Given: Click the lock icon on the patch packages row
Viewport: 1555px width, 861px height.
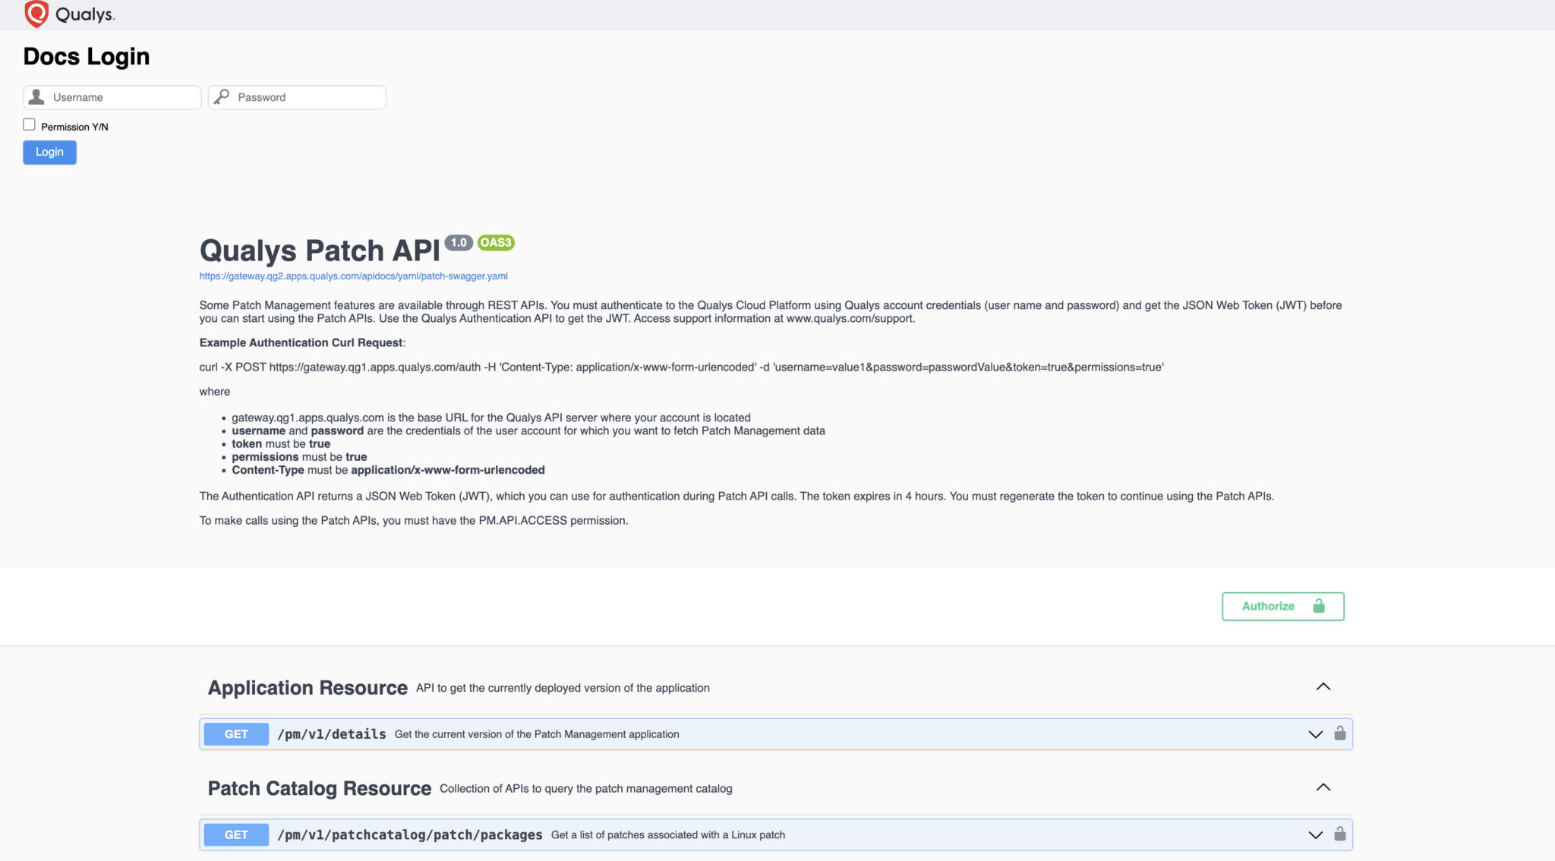Looking at the screenshot, I should tap(1341, 834).
